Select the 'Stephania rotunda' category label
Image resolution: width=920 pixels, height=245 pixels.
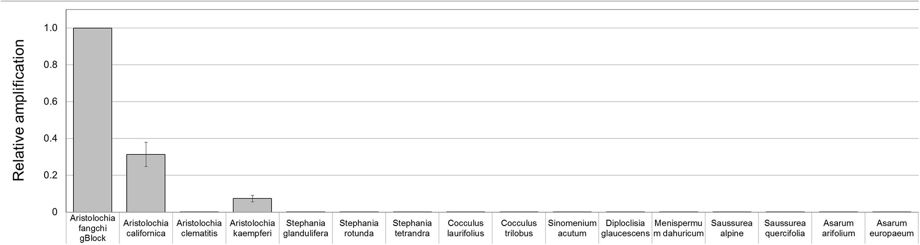pos(359,228)
